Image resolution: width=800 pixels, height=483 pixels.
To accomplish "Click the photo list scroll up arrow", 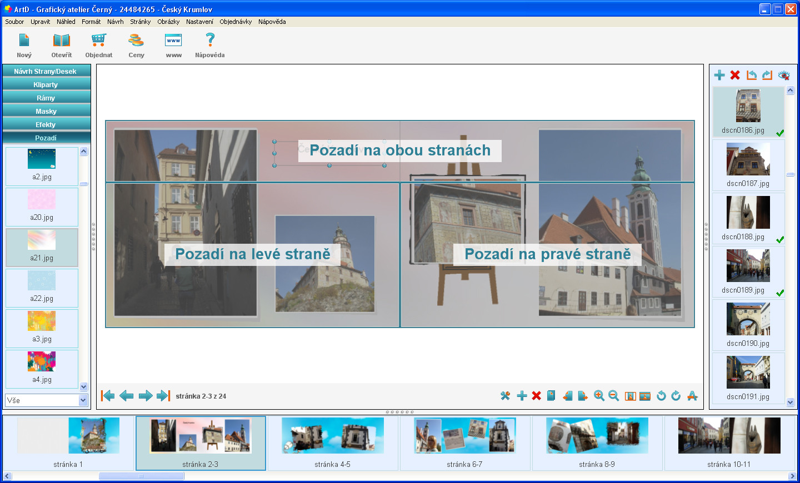I will (791, 90).
